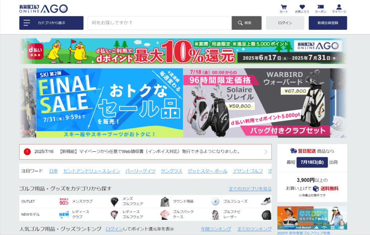This screenshot has height=235, width=370.
Task: Click ログイン link in ranking heading
Action: (x=114, y=229)
